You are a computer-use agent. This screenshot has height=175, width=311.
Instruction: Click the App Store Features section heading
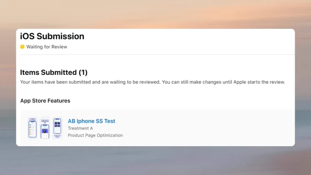tap(45, 101)
